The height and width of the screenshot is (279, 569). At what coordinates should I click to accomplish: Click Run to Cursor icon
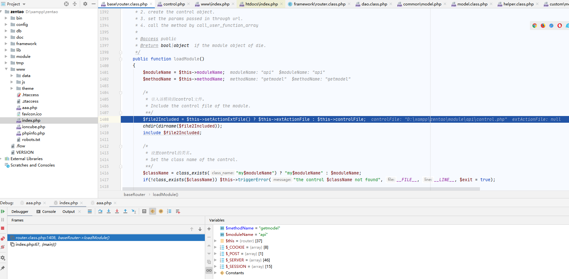tap(134, 212)
